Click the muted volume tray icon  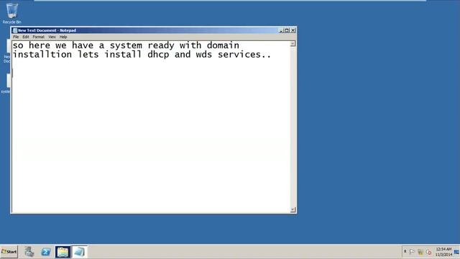tap(428, 252)
